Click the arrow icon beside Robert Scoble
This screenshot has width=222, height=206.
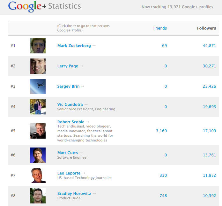(x=88, y=122)
